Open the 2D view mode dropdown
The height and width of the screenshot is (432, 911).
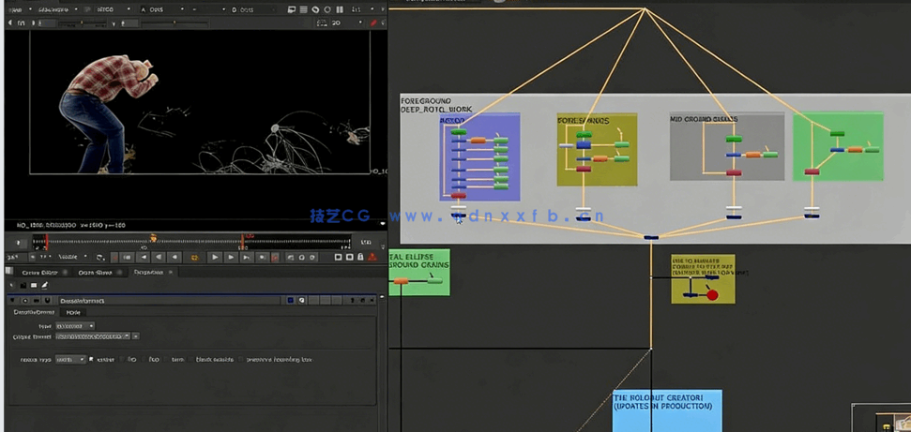click(345, 22)
